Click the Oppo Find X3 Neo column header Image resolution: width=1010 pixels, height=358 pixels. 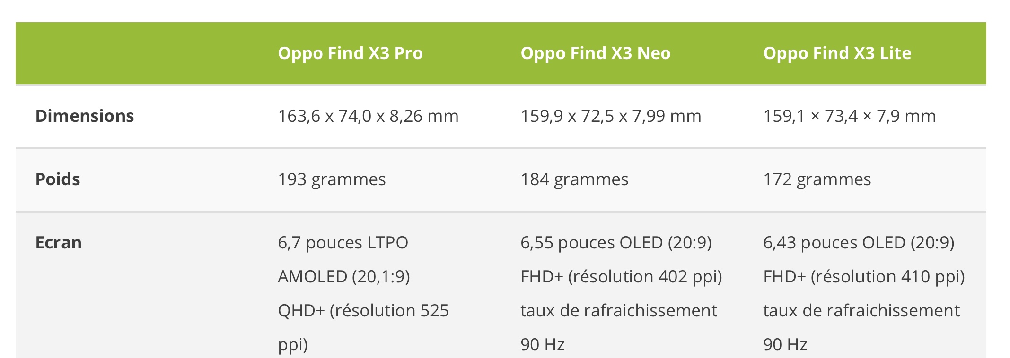(x=595, y=53)
